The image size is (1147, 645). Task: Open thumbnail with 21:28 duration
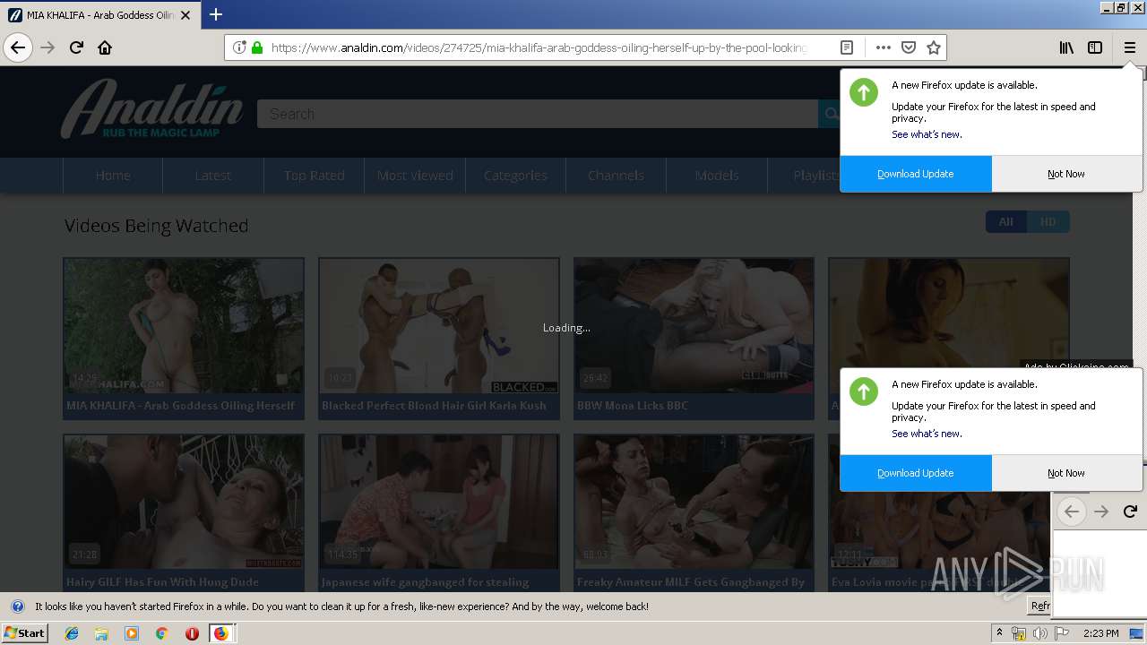coord(184,502)
